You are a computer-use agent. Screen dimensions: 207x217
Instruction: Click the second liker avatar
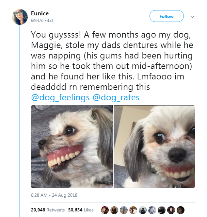click(114, 210)
